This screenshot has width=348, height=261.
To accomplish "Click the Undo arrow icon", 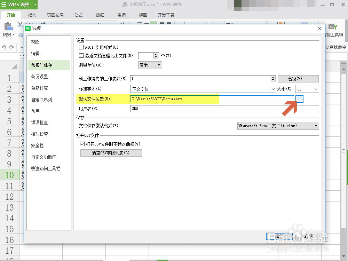I will pos(4,47).
